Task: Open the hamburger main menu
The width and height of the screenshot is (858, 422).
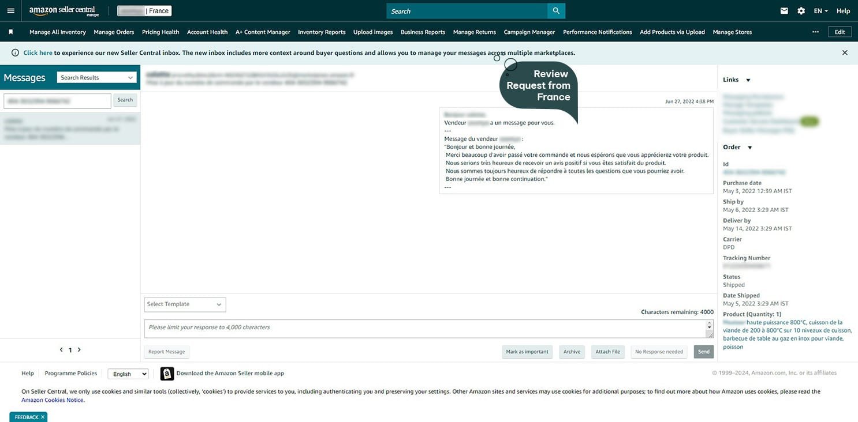Action: click(10, 11)
